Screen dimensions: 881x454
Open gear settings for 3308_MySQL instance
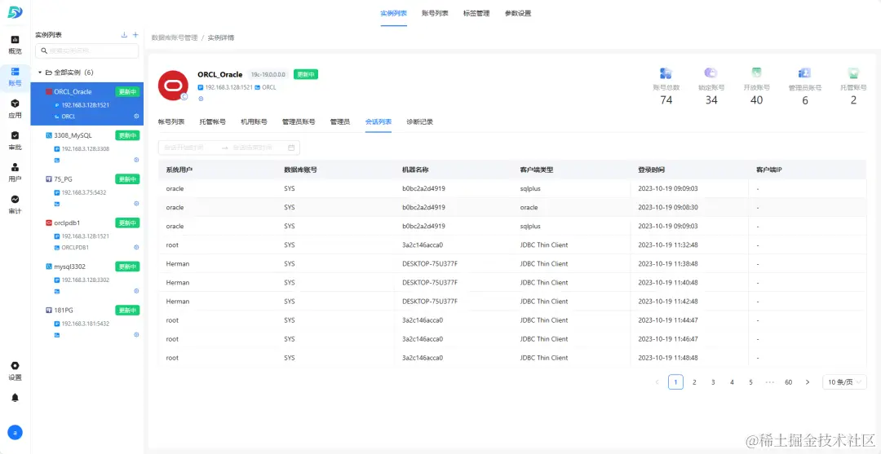click(x=136, y=160)
